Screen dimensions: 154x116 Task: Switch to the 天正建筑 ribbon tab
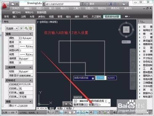pos(96,17)
